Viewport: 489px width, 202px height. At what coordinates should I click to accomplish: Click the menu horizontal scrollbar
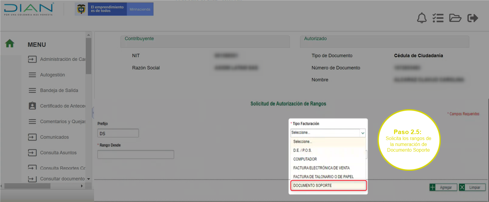tap(27, 186)
